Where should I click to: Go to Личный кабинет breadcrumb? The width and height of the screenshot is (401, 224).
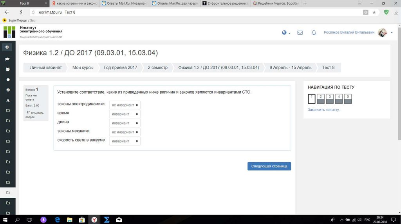(46, 68)
